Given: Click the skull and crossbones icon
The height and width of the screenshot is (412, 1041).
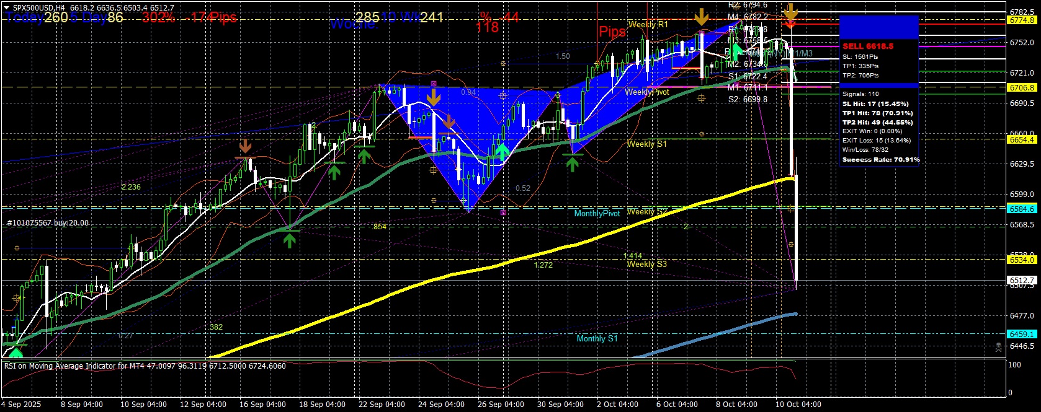Looking at the screenshot, I should tap(998, 348).
